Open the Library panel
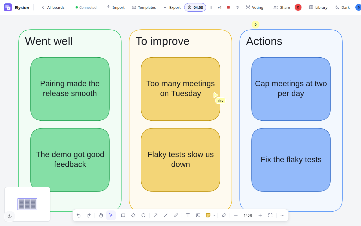 318,7
